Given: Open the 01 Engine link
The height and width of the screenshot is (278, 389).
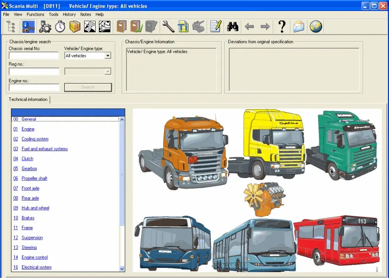Looking at the screenshot, I should [24, 129].
